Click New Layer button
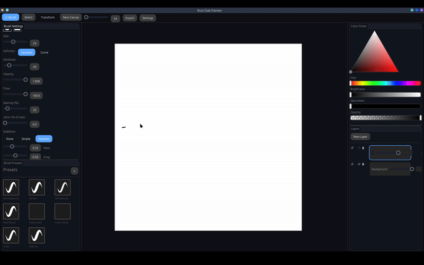Viewport: 424px width, 265px height. [360, 137]
